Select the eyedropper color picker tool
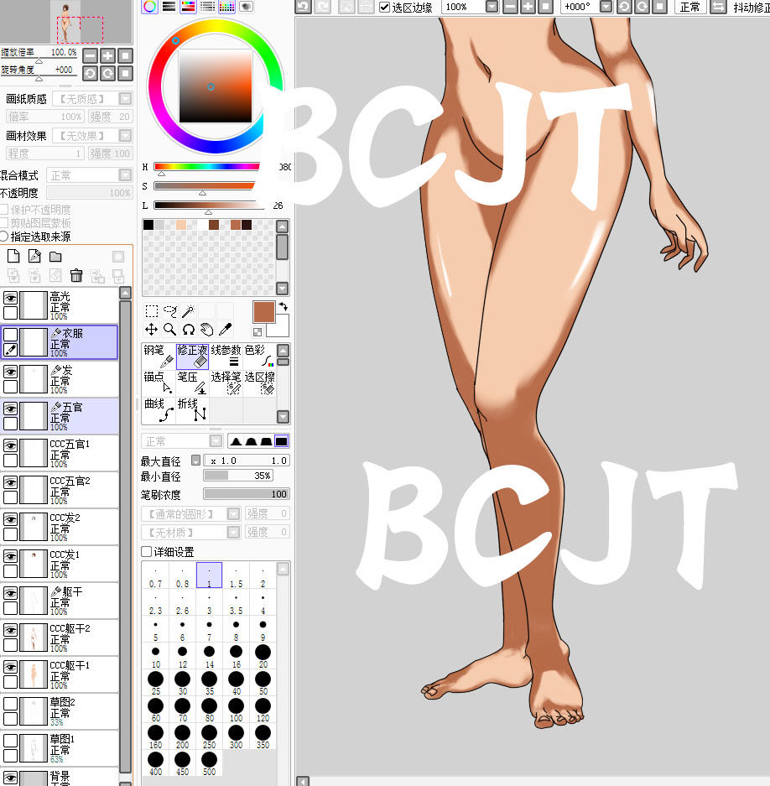Viewport: 770px width, 786px height. point(226,330)
